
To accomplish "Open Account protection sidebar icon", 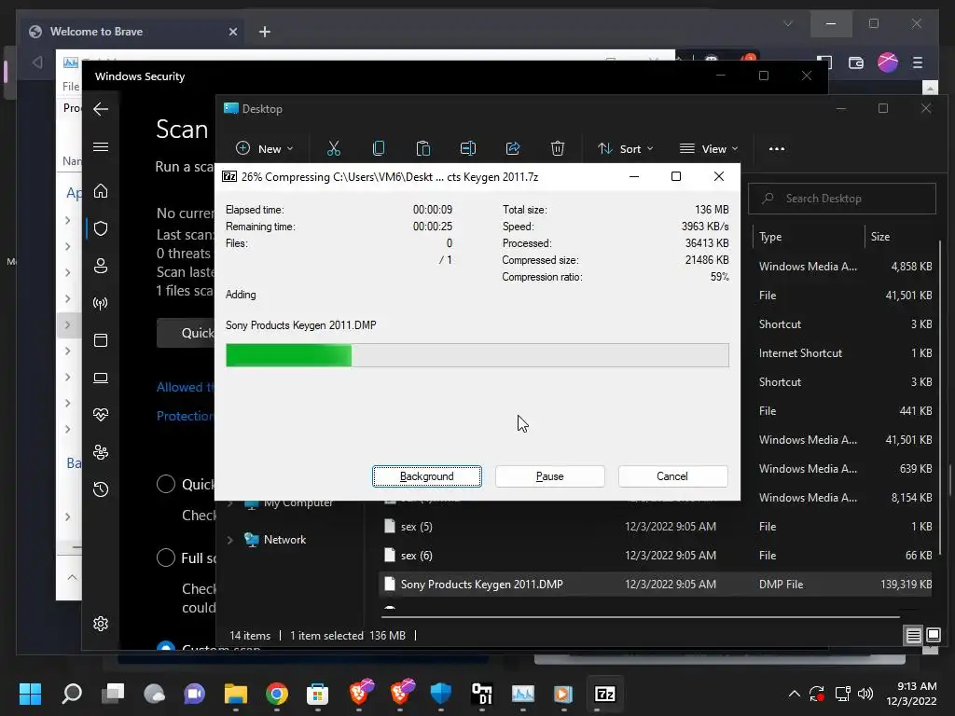I will pyautogui.click(x=101, y=266).
